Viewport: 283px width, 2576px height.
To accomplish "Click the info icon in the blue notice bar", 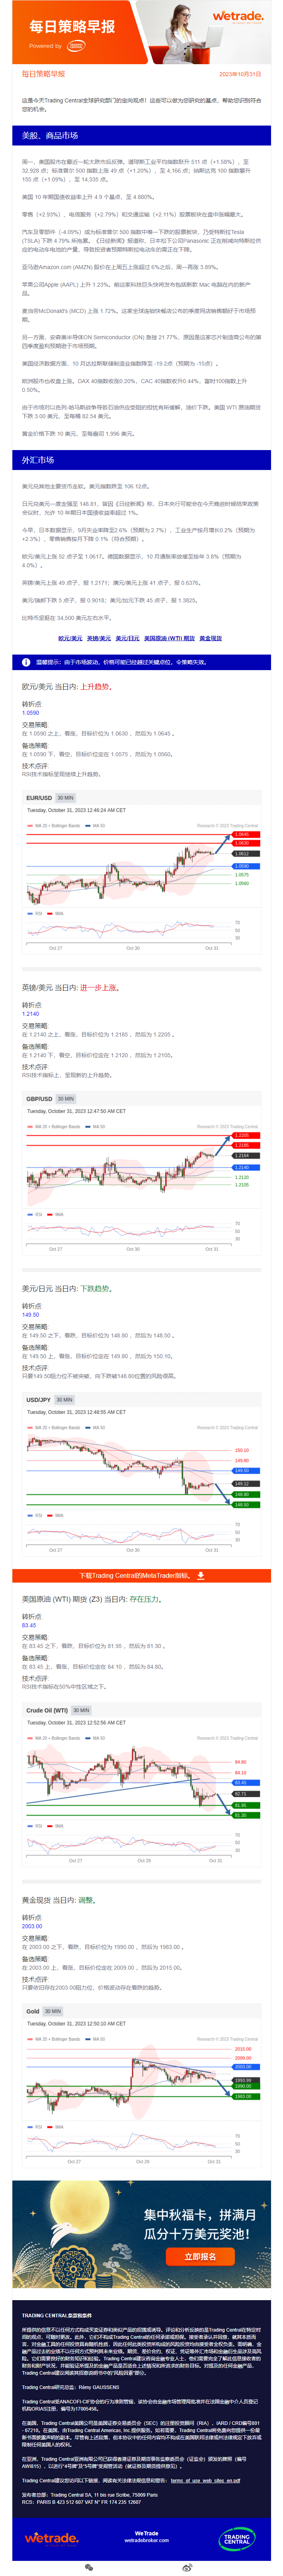I will (26, 662).
